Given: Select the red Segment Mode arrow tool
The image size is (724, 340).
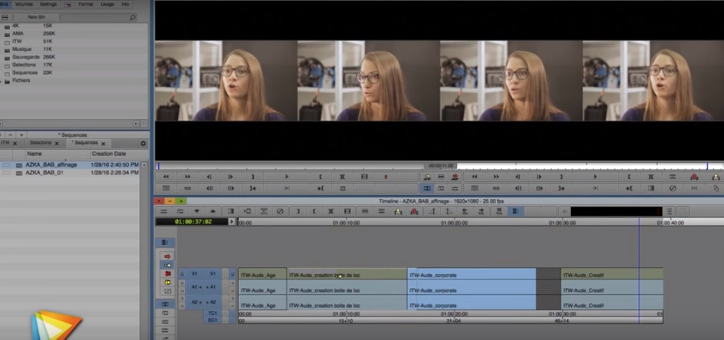Looking at the screenshot, I should pyautogui.click(x=168, y=256).
